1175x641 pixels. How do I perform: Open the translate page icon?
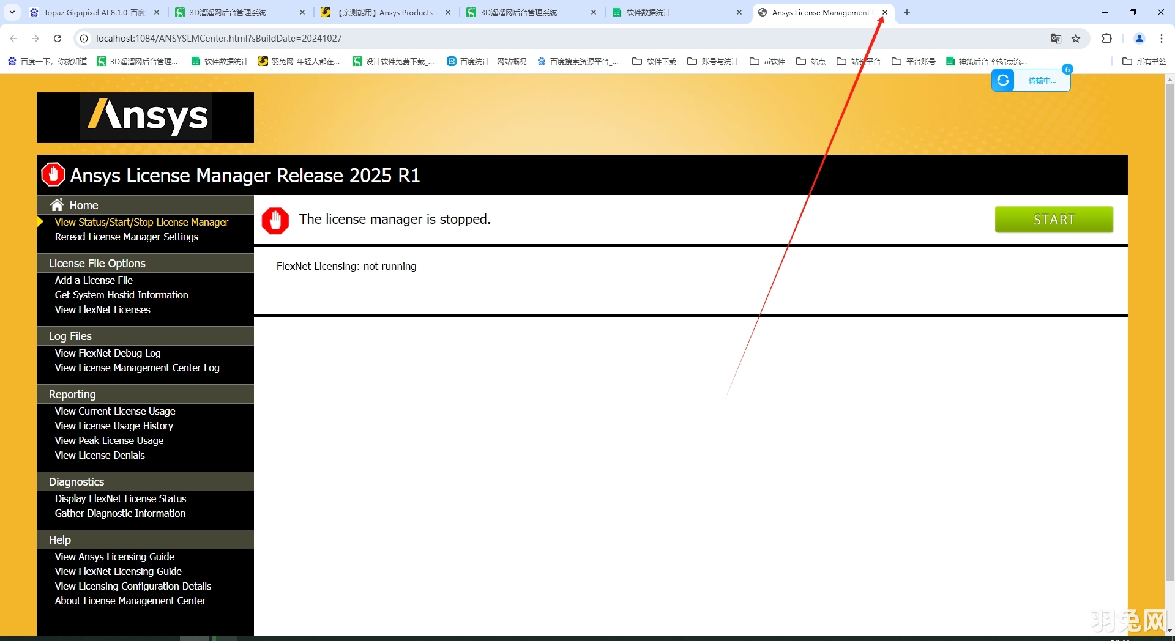click(x=1056, y=39)
